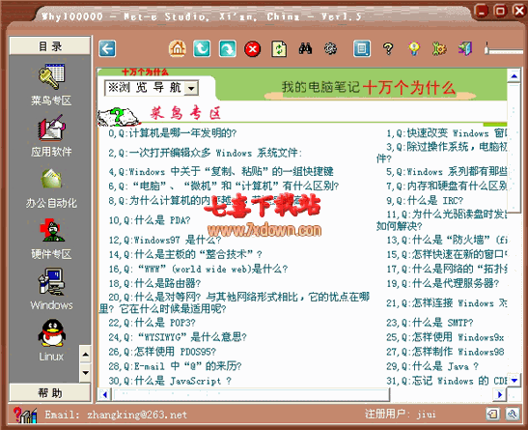Screen dimensions: 528x430
Task: Open the Linux penguin sidebar icon
Action: [51, 333]
